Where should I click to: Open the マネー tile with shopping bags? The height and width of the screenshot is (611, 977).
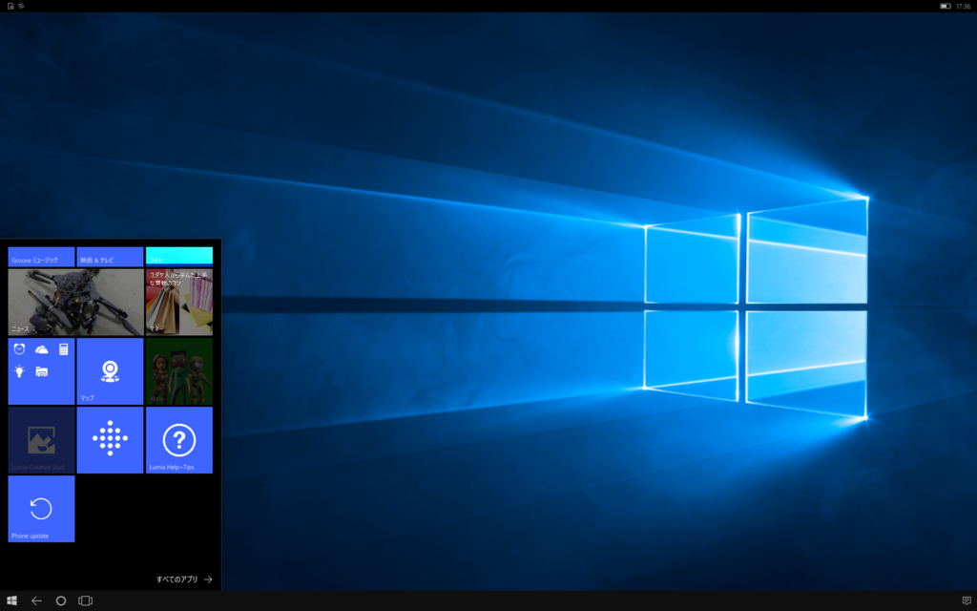[x=179, y=303]
